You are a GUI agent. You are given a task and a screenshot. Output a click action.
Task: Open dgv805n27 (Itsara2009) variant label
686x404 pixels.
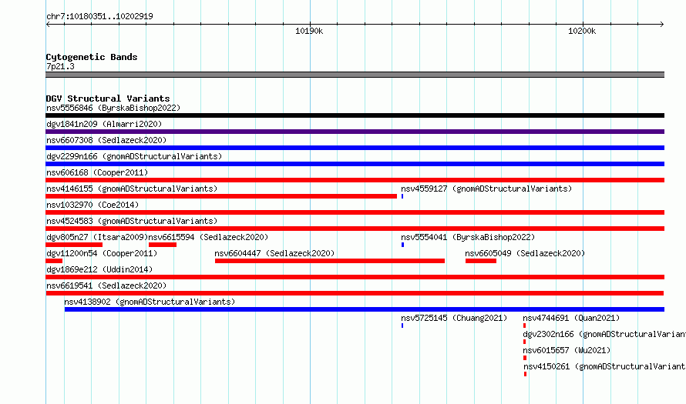pos(97,237)
